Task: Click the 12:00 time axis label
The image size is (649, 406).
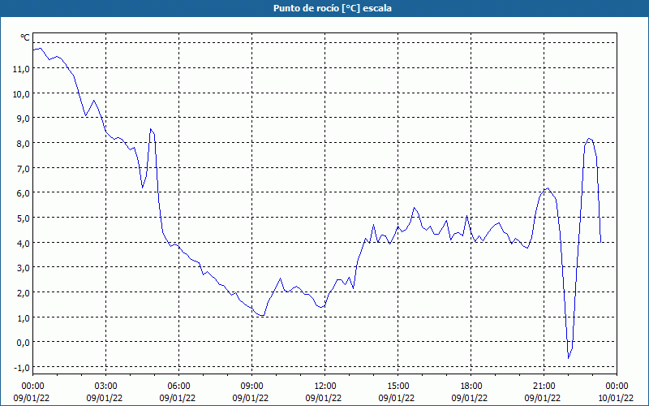Action: (325, 386)
